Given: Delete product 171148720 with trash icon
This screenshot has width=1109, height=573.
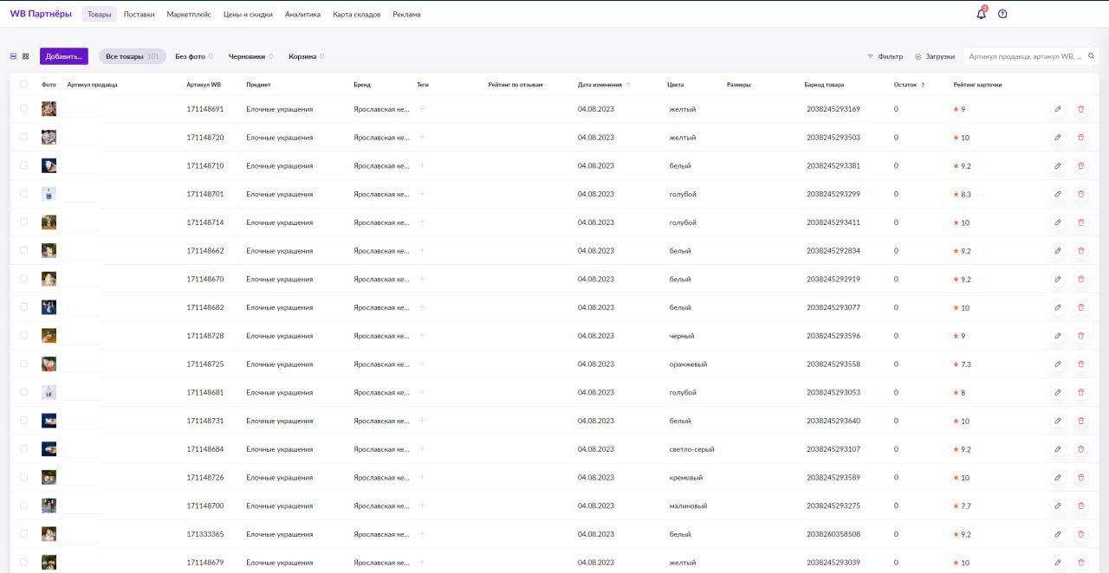Looking at the screenshot, I should (1080, 138).
